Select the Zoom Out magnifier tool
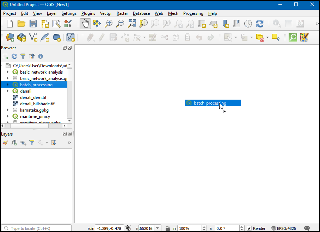The width and height of the screenshot is (320, 232). [x=120, y=24]
